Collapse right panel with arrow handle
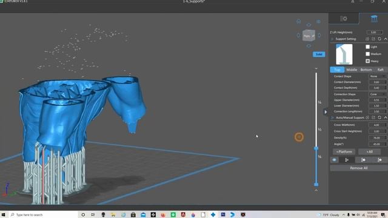 tap(326, 112)
